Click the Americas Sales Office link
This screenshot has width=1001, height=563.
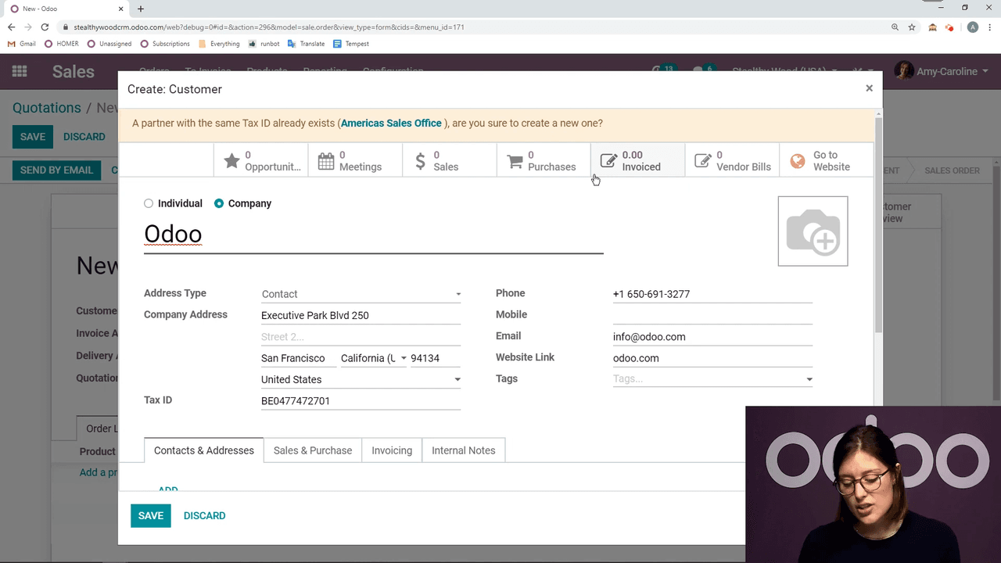click(391, 124)
